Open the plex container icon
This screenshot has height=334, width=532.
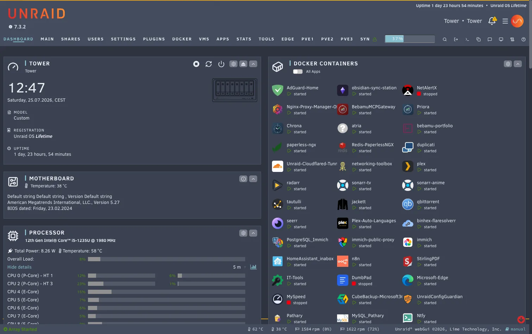pyautogui.click(x=408, y=166)
